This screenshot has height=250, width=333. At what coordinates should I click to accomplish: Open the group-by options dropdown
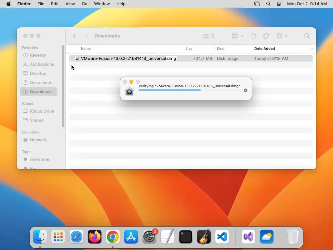point(237,36)
